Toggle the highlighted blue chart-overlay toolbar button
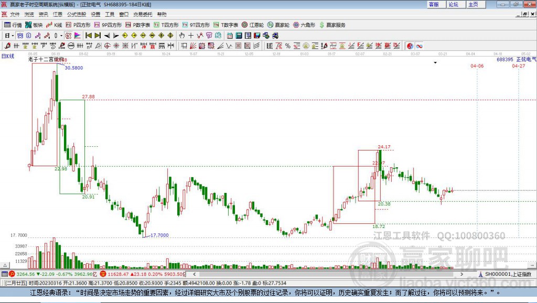This screenshot has width=537, height=303. coord(20,35)
